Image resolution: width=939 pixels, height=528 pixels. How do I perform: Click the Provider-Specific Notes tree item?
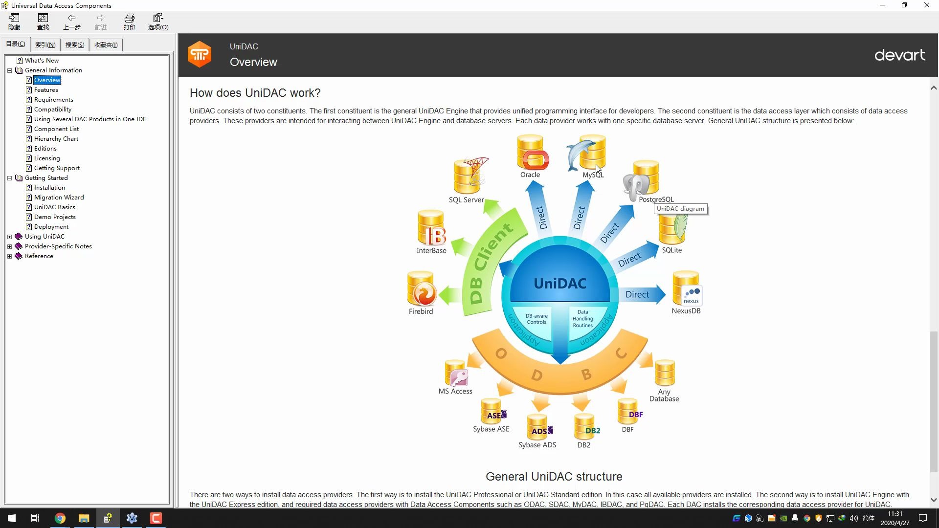click(59, 246)
